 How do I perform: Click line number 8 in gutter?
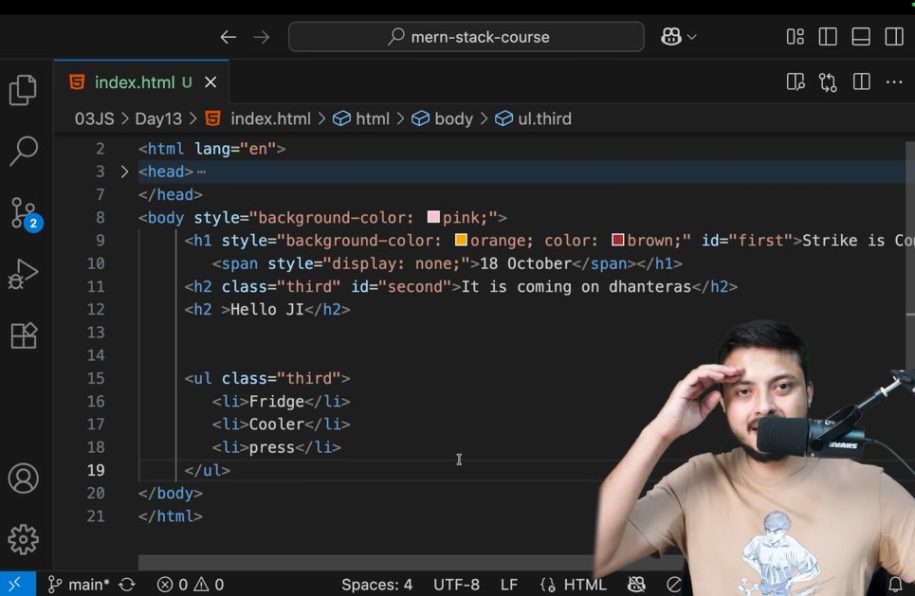pos(101,218)
